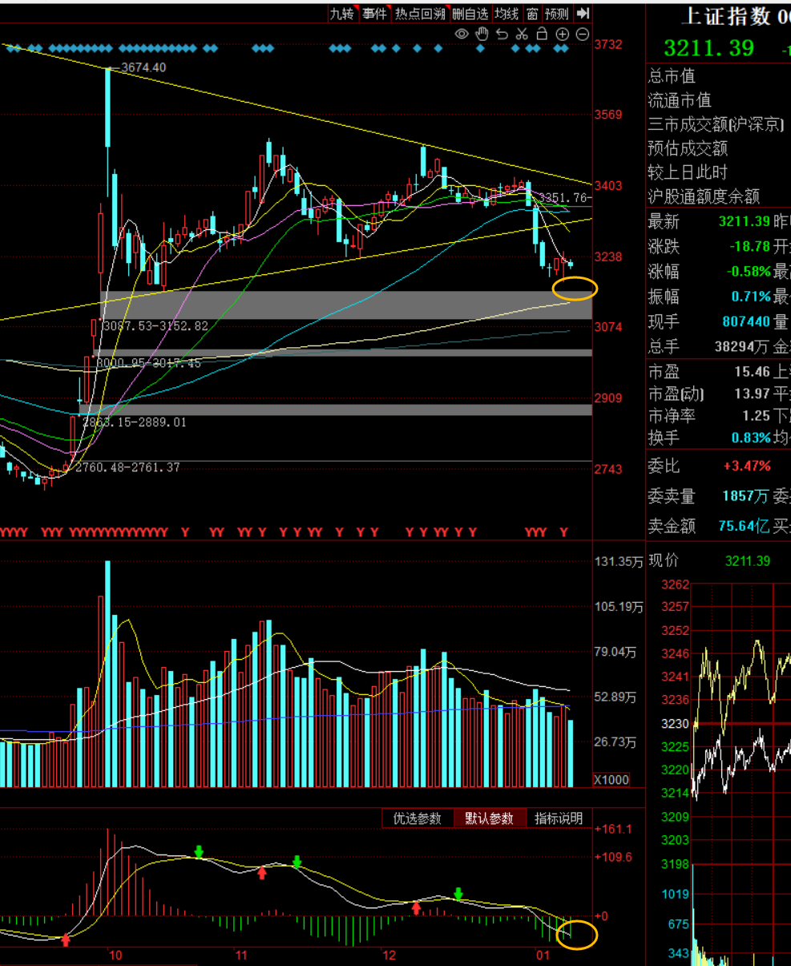791x966 pixels.
Task: Select the scissors cut tool
Action: [x=522, y=34]
